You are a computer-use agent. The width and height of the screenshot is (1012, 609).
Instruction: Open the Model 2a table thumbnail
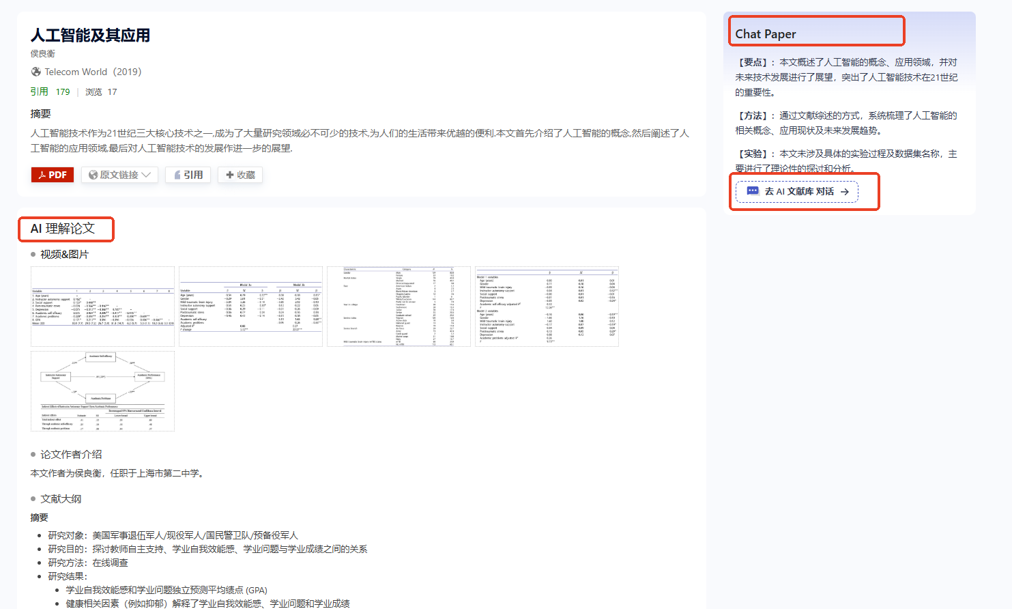click(x=250, y=305)
